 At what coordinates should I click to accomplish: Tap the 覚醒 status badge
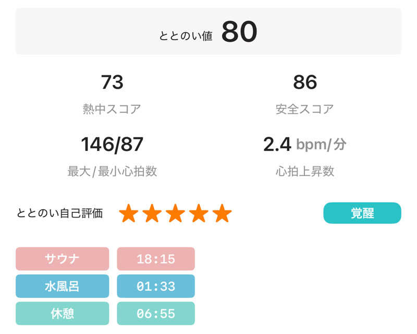tap(362, 213)
